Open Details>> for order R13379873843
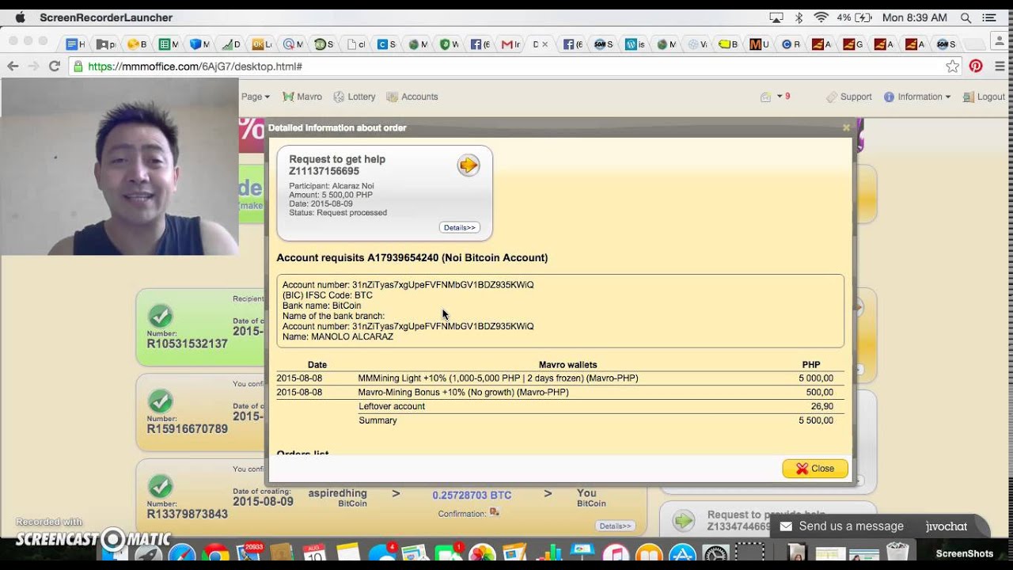Viewport: 1013px width, 570px height. (615, 526)
